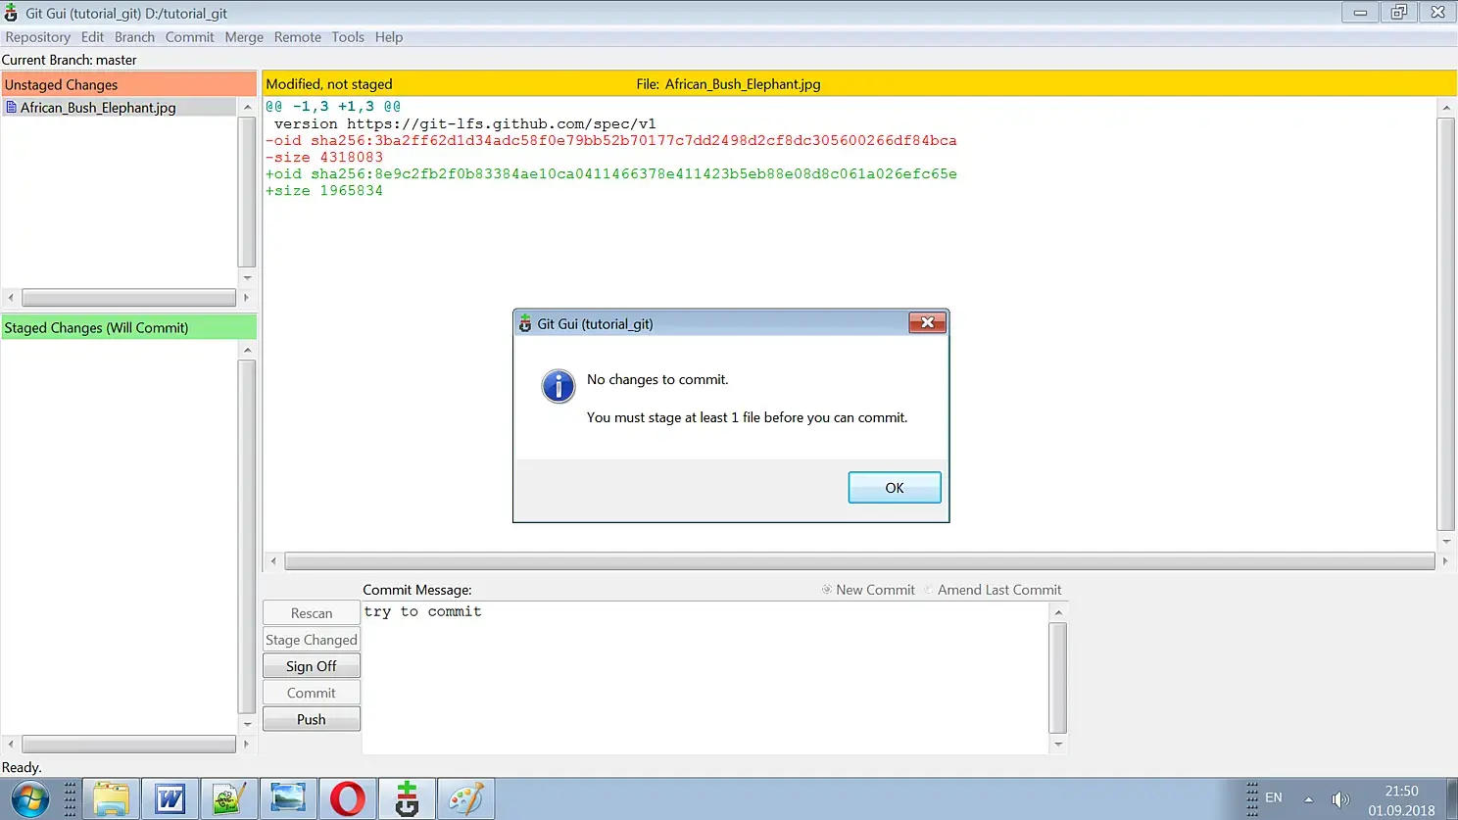1458x820 pixels.
Task: Click the '-size 4318083' diff line
Action: [324, 158]
